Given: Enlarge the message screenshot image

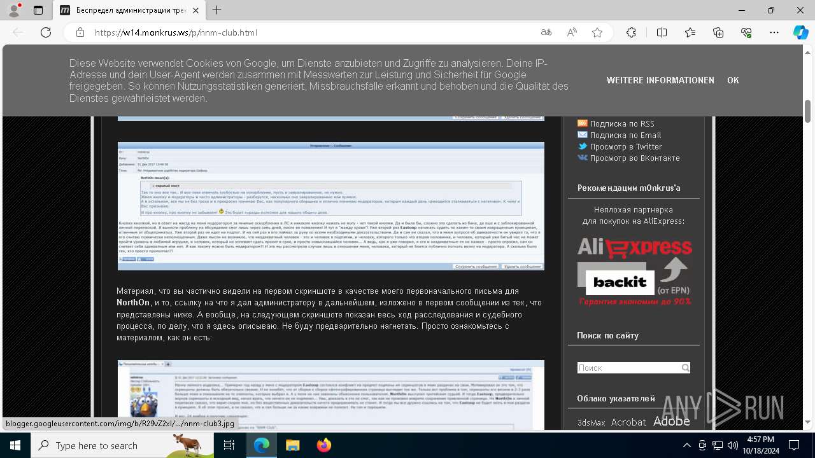Looking at the screenshot, I should click(331, 206).
